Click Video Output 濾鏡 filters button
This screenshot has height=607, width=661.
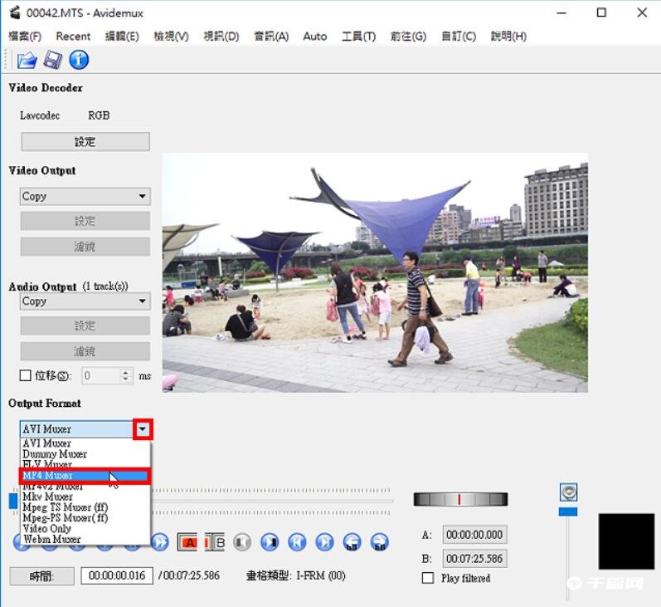pos(85,247)
